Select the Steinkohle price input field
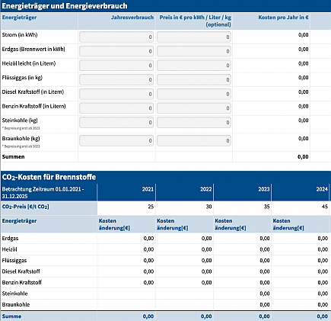Screen dimensions: 331x321 pyautogui.click(x=194, y=123)
